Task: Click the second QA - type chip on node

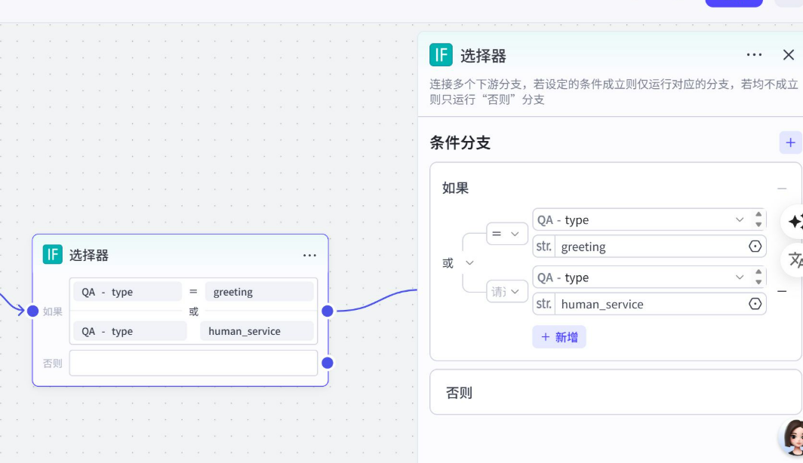Action: (x=130, y=331)
